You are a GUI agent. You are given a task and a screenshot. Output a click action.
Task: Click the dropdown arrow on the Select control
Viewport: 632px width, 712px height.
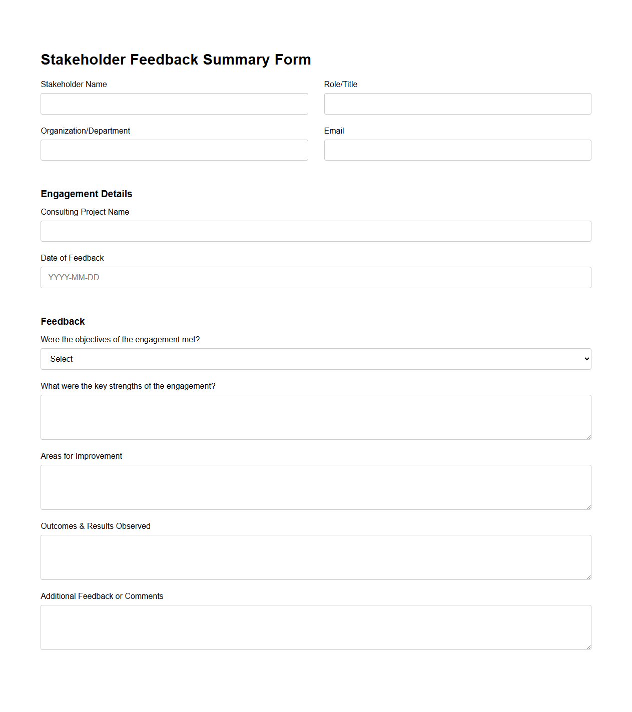pyautogui.click(x=584, y=359)
